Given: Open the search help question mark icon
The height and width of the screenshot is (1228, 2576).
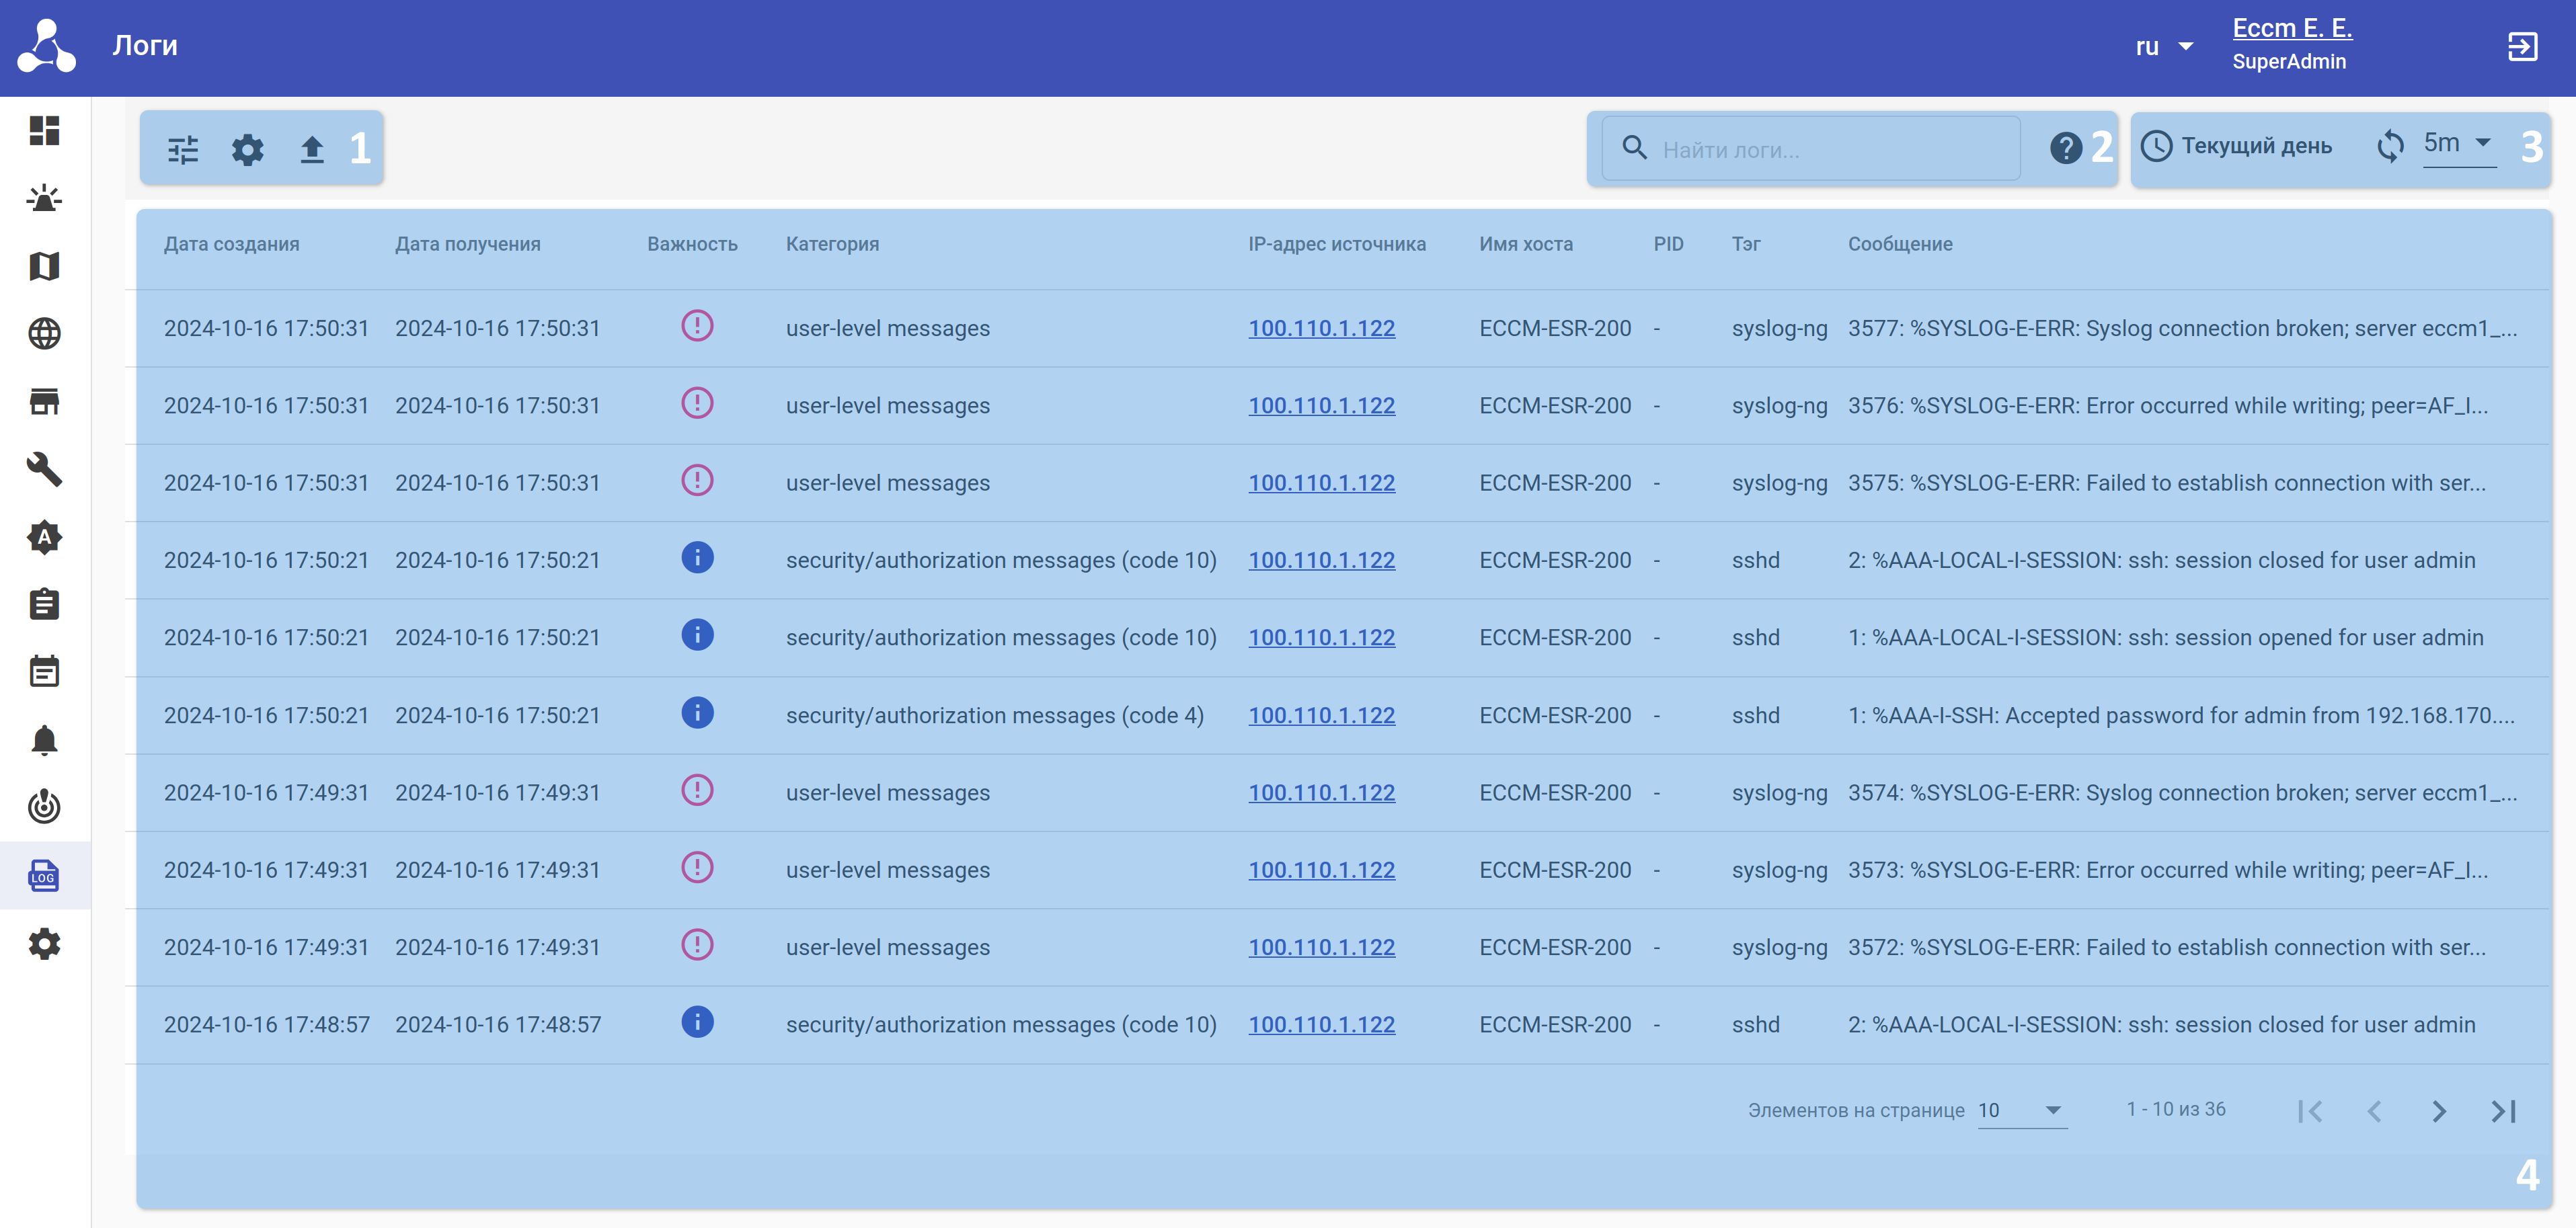Looking at the screenshot, I should coord(2065,148).
